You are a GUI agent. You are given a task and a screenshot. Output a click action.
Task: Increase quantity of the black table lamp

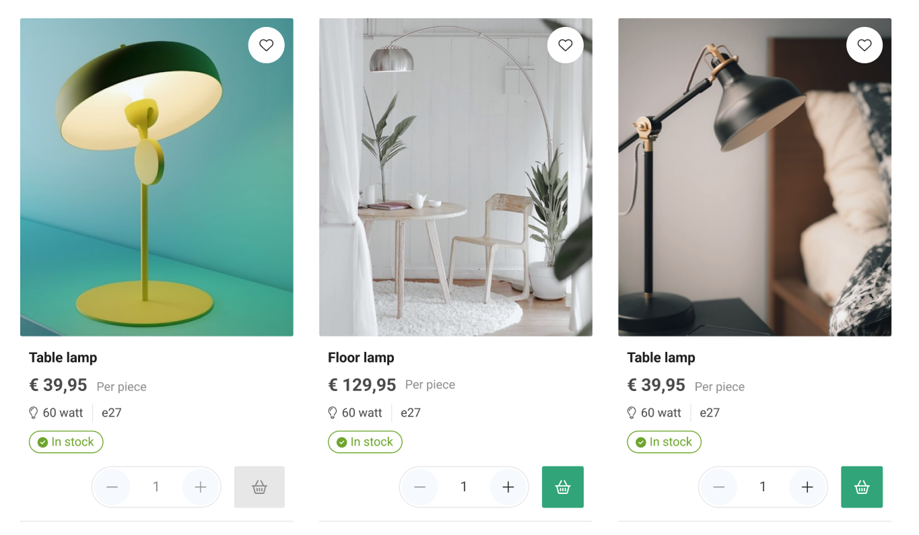[807, 487]
